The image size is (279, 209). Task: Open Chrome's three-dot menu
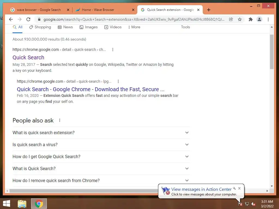(268, 19)
